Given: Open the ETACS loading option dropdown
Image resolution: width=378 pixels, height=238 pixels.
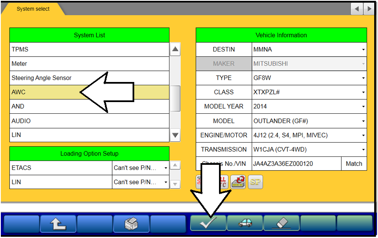Looking at the screenshot, I should tap(141, 168).
